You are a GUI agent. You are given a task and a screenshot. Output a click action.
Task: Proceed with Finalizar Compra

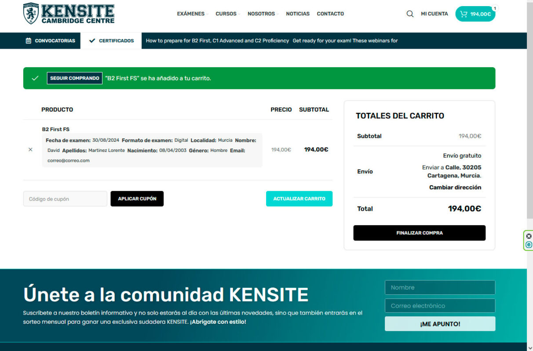[x=420, y=233]
